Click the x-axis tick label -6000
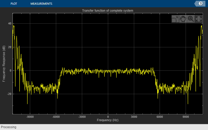The width and height of the screenshot is (208, 130). (x=56, y=117)
